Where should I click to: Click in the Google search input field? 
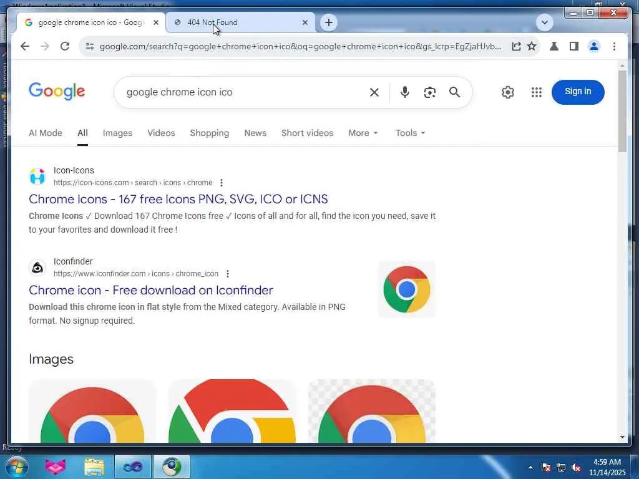pyautogui.click(x=245, y=92)
